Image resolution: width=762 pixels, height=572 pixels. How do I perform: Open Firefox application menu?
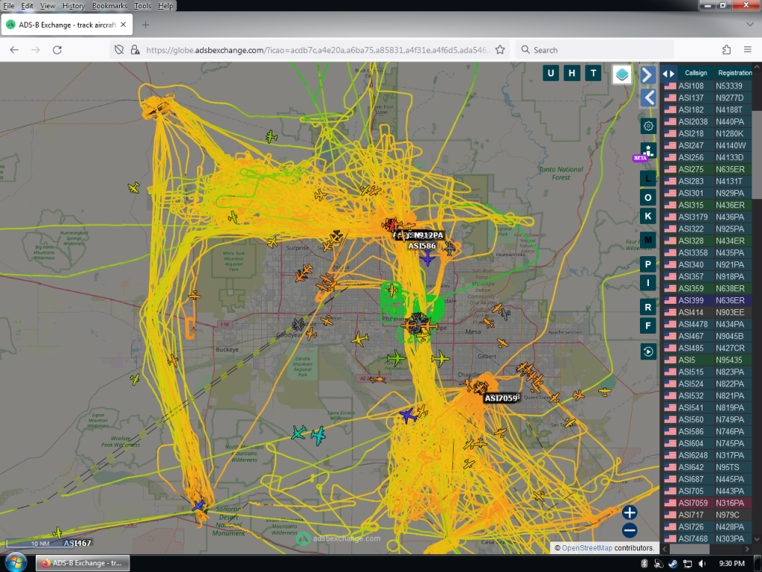[747, 50]
